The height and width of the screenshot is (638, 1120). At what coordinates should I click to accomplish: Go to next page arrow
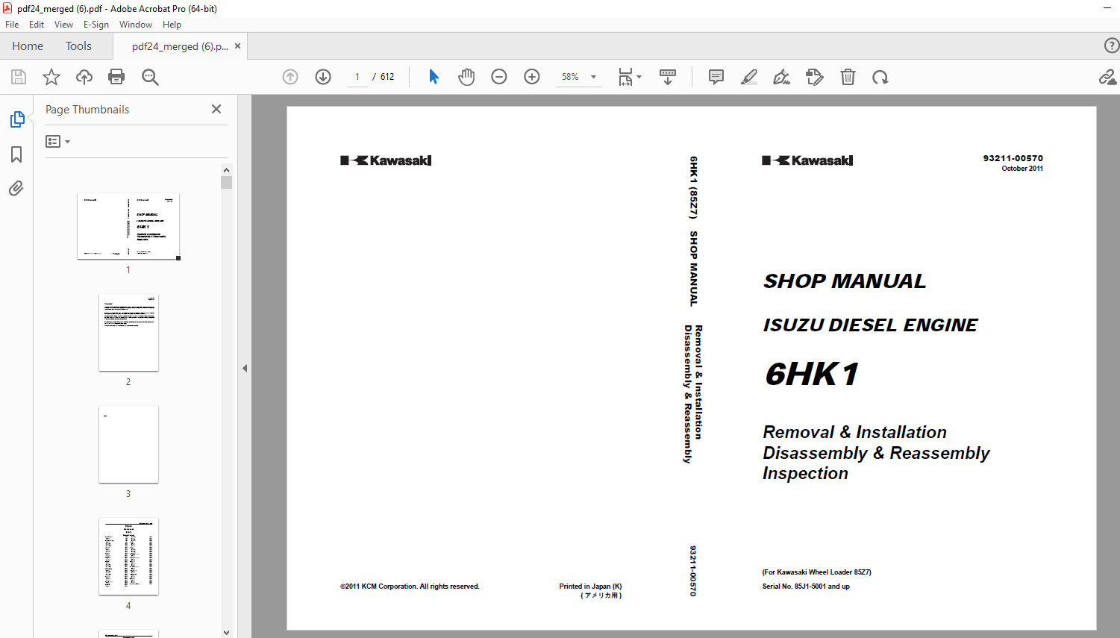[x=323, y=77]
